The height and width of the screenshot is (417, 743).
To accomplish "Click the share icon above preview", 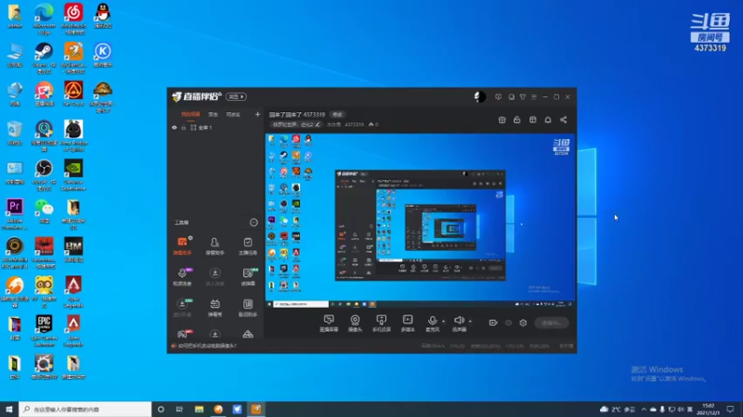I will (564, 120).
